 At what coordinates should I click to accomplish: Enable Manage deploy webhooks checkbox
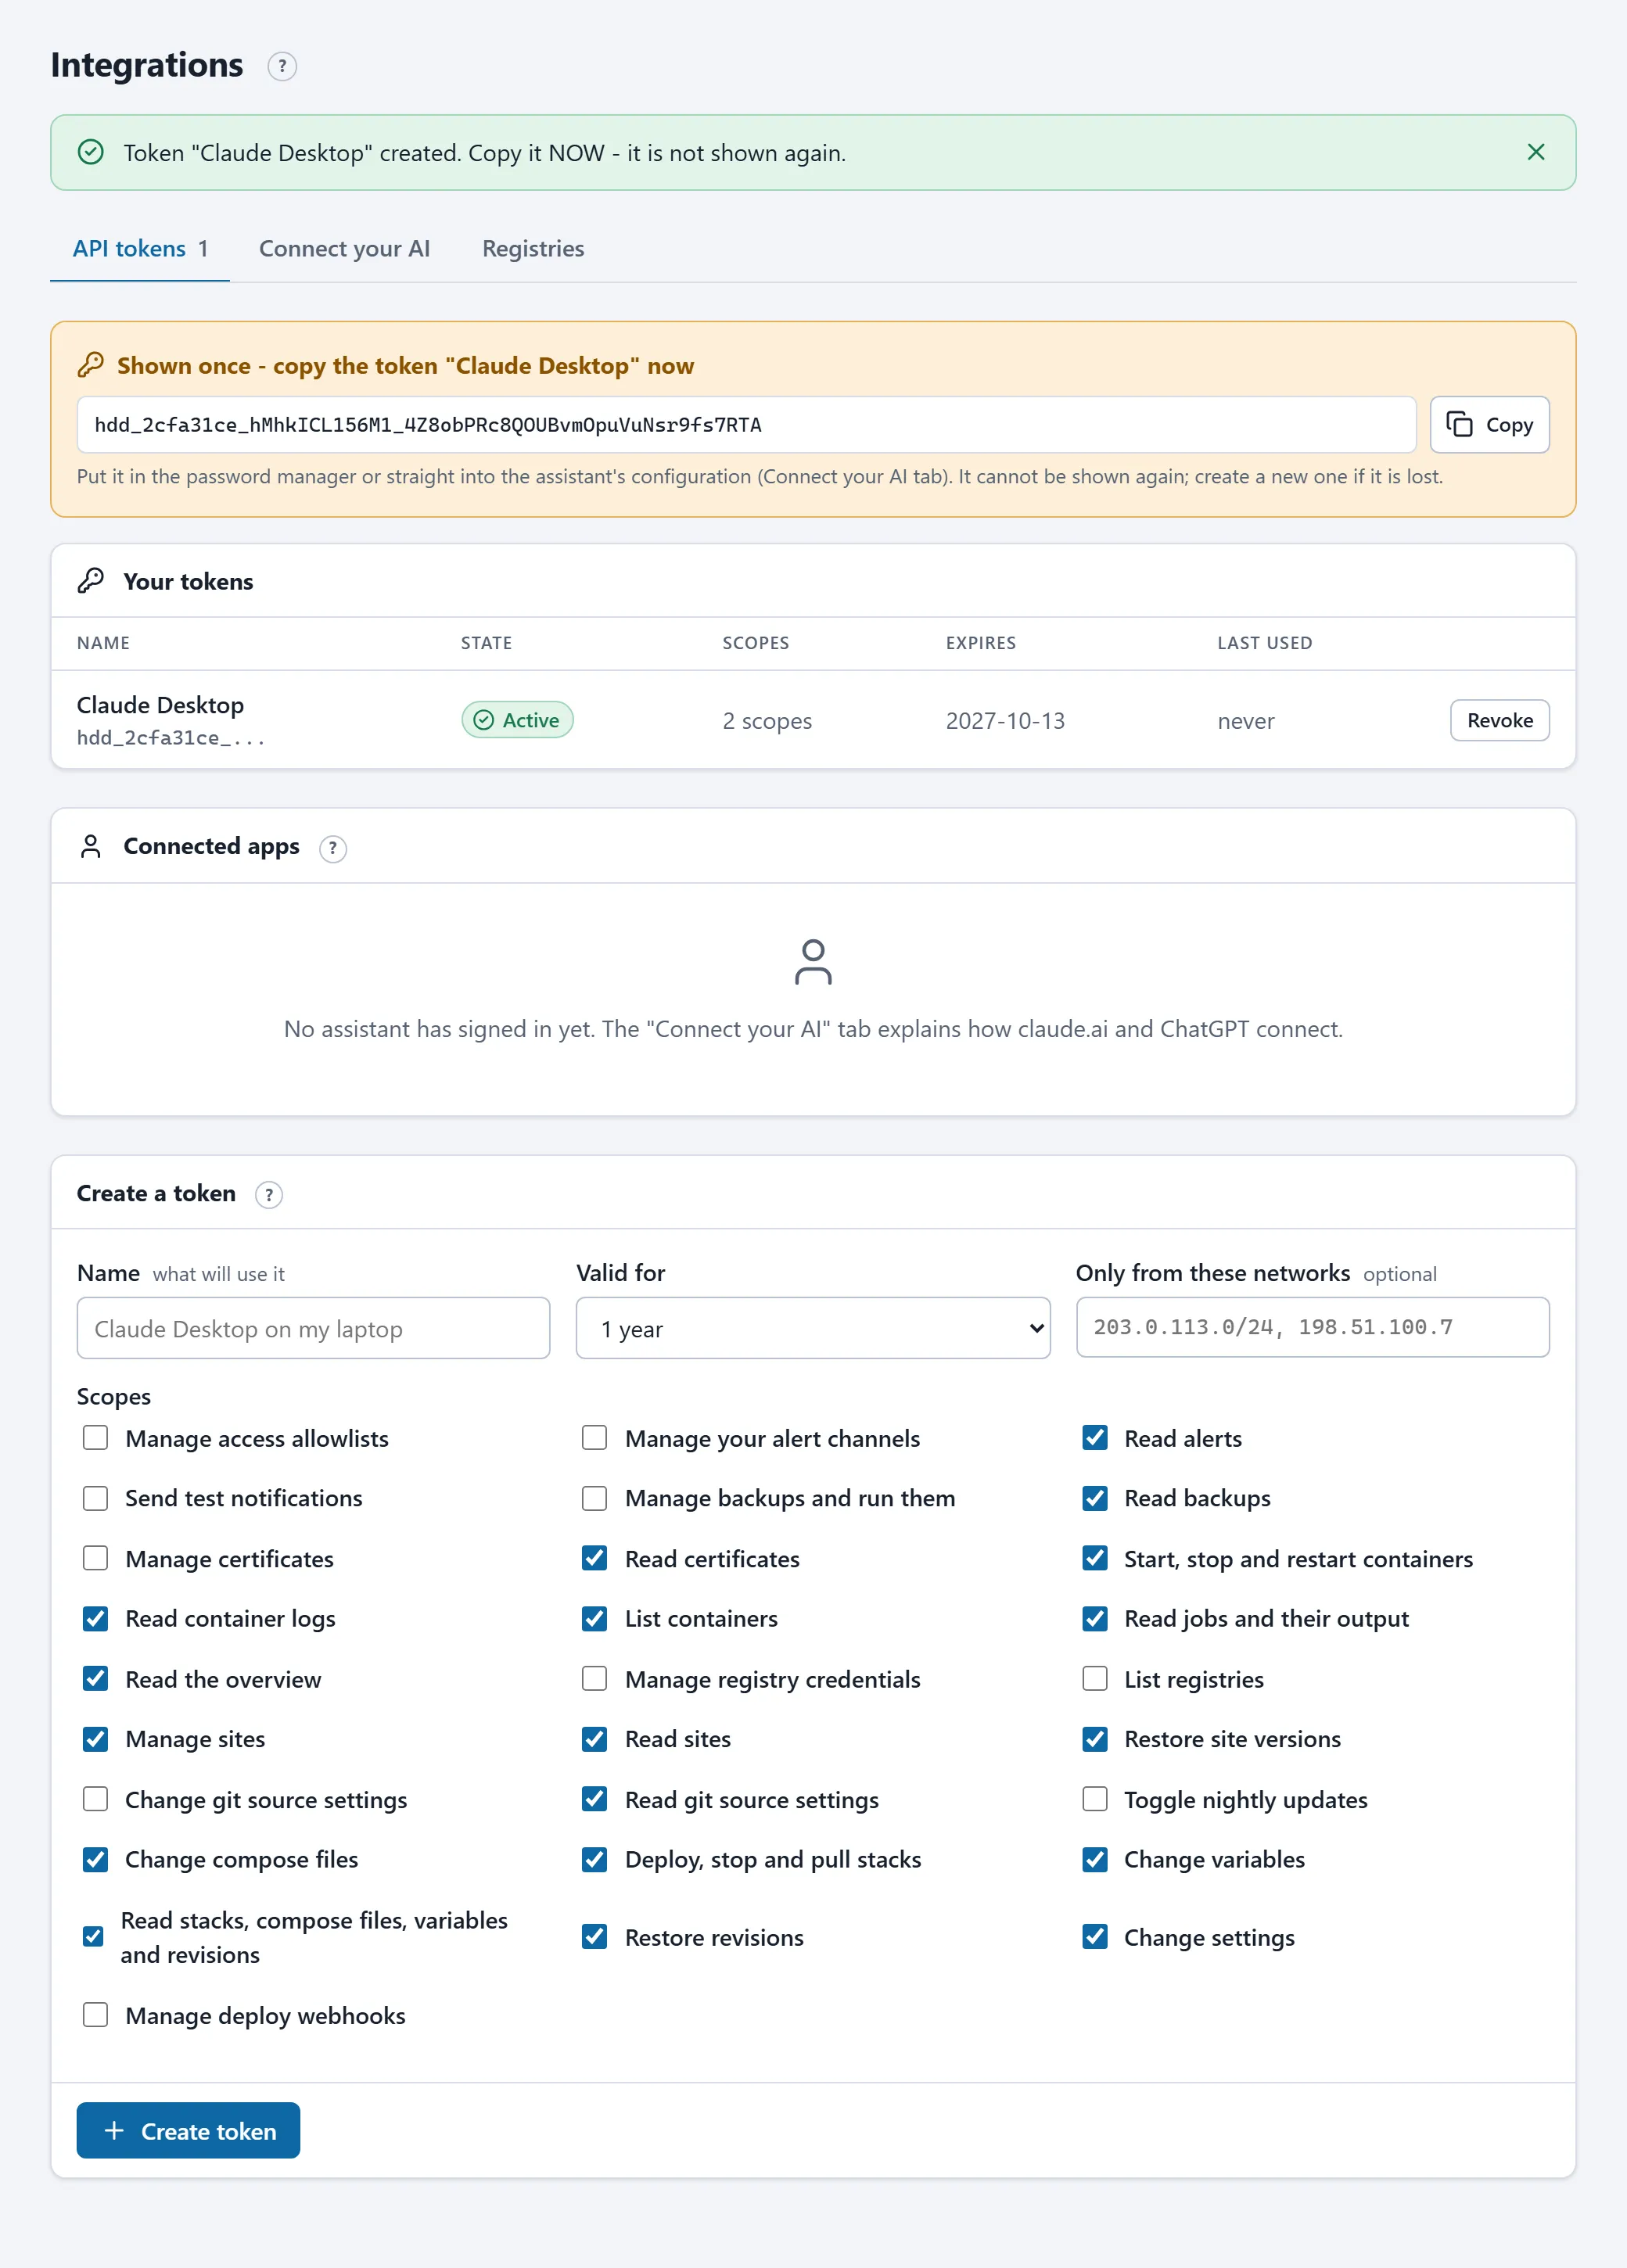pyautogui.click(x=95, y=2015)
